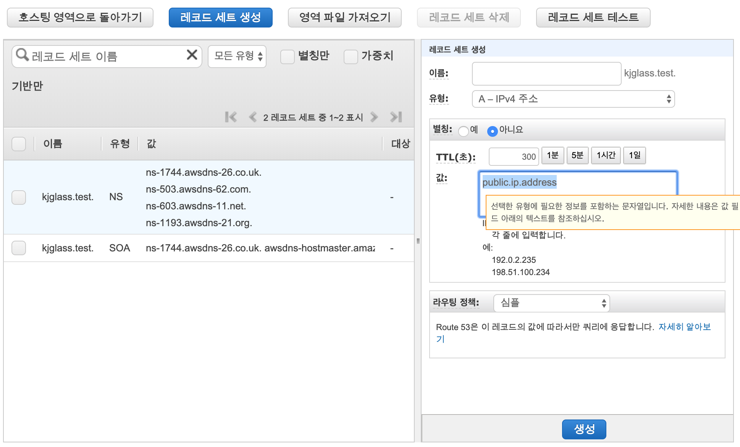Viewport: 740px width, 447px height.
Task: Click 레코드 세트 생성 toolbar button
Action: pyautogui.click(x=220, y=18)
